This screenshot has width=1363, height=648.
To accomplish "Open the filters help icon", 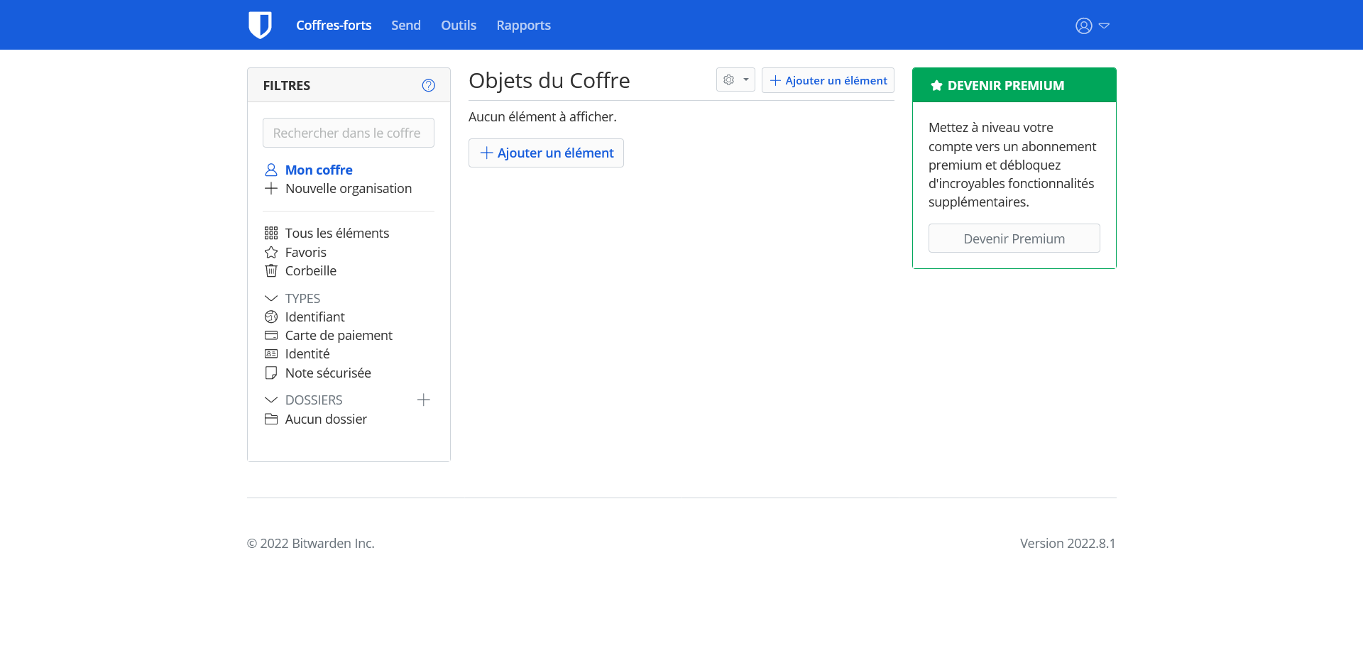I will click(x=428, y=85).
